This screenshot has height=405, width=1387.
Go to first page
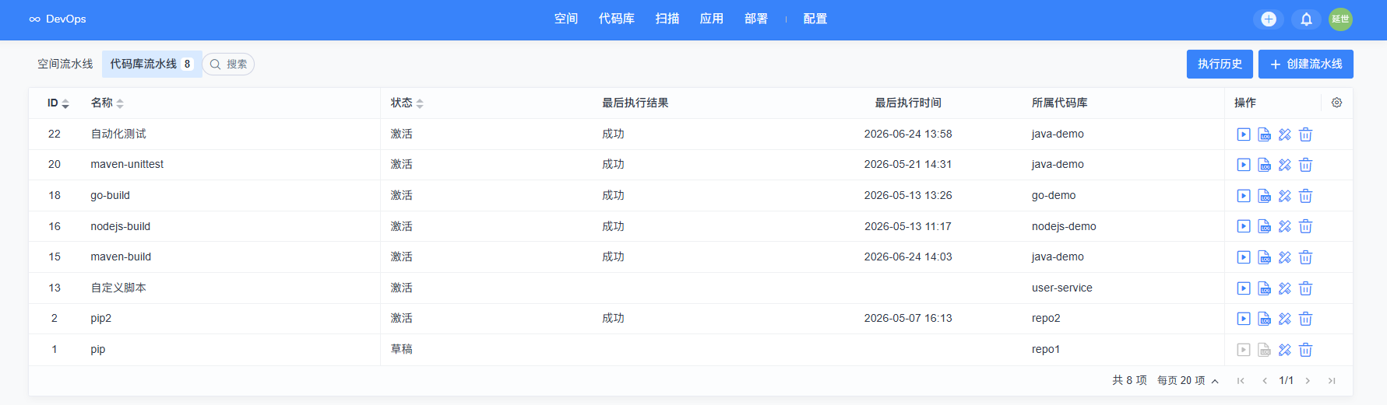1241,381
